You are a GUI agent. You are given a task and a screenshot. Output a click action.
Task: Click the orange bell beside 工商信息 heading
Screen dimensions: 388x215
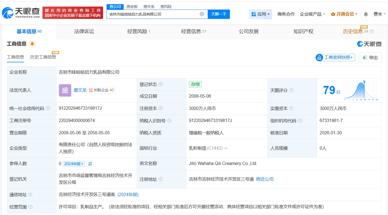pos(32,44)
